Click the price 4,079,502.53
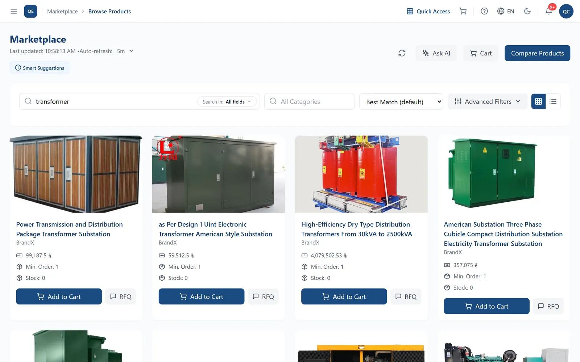The height and width of the screenshot is (362, 580). [329, 256]
